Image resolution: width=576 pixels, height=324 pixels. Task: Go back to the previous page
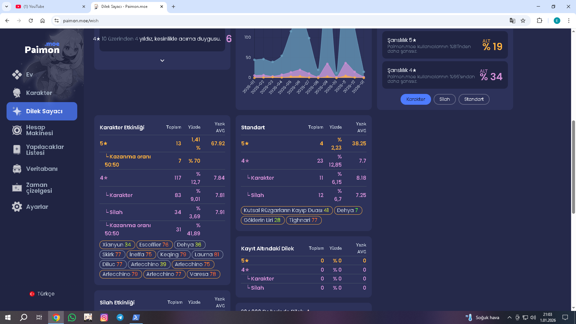[7, 21]
